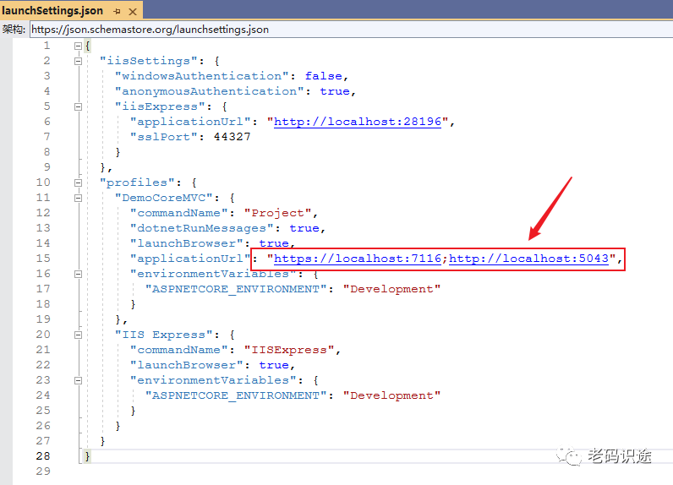The width and height of the screenshot is (673, 485).
Task: Click the schema URL input field
Action: click(351, 30)
